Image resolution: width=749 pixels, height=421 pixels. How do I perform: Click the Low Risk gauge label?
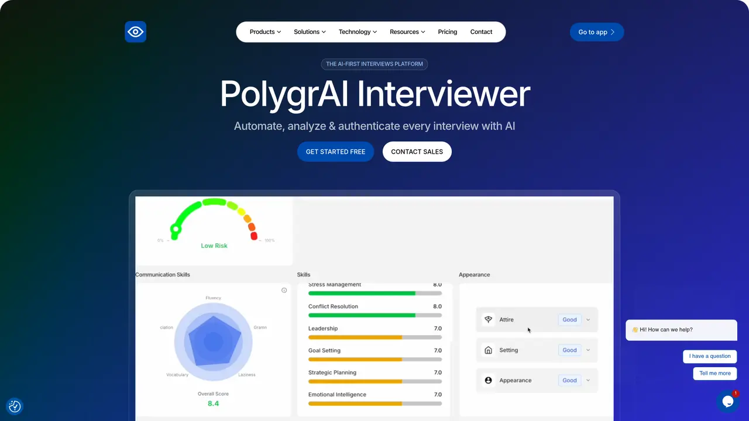pos(214,246)
